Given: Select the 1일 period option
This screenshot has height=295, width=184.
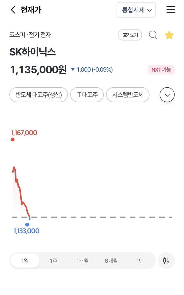Looking at the screenshot, I should [x=25, y=260].
